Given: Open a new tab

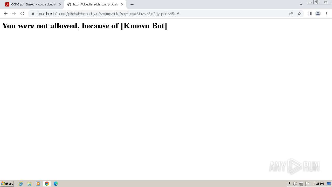Looking at the screenshot, I should (132, 4).
